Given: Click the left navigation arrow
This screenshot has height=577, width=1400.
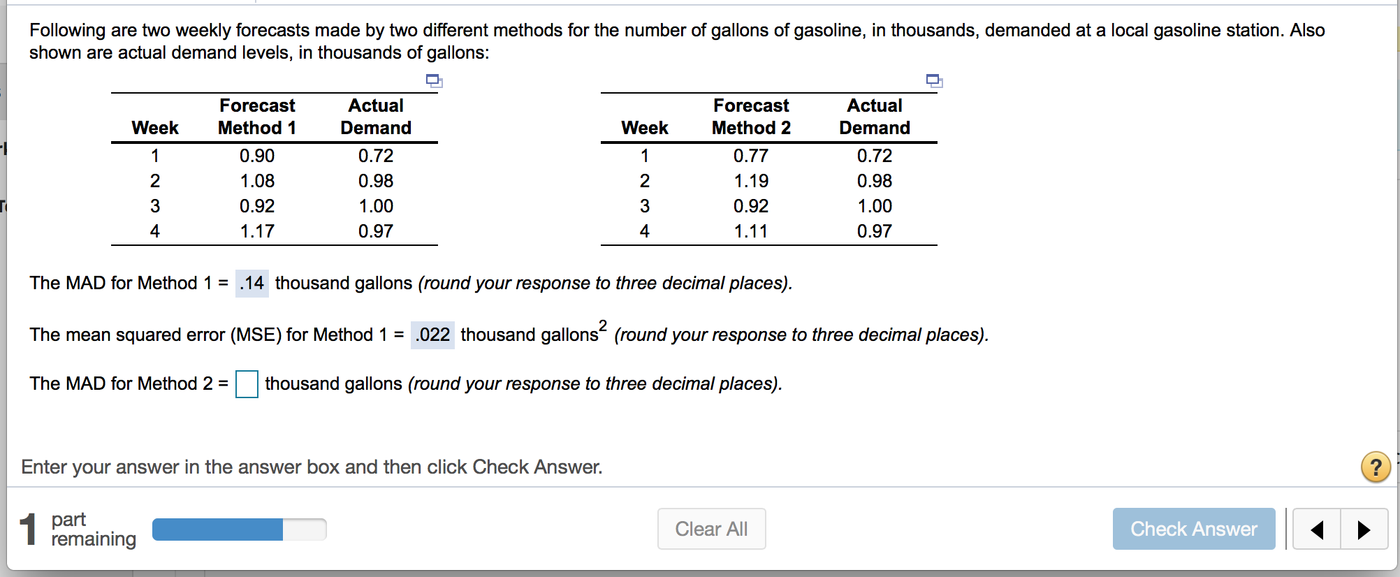Looking at the screenshot, I should [x=1316, y=529].
